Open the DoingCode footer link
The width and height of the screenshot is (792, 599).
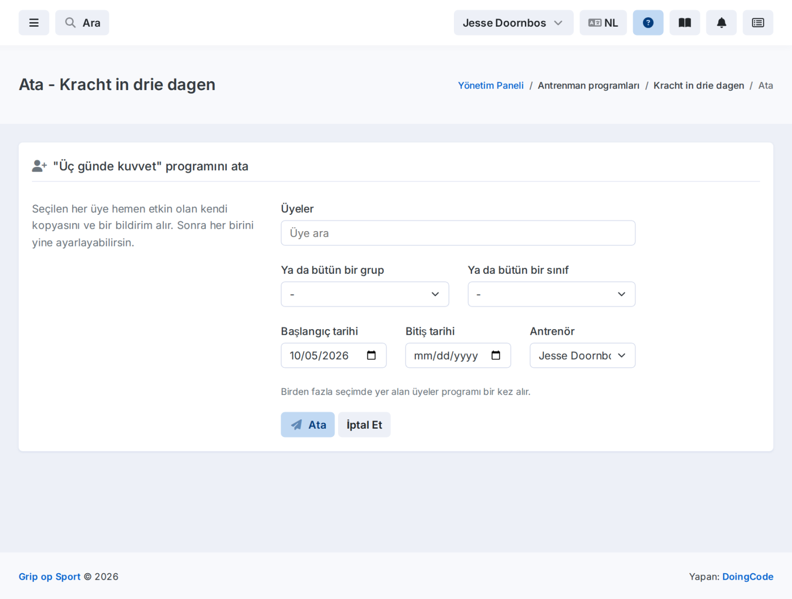pyautogui.click(x=747, y=577)
